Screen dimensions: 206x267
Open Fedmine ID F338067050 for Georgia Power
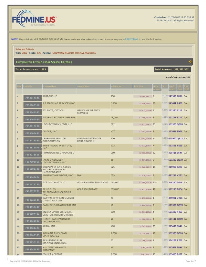pos(33,119)
